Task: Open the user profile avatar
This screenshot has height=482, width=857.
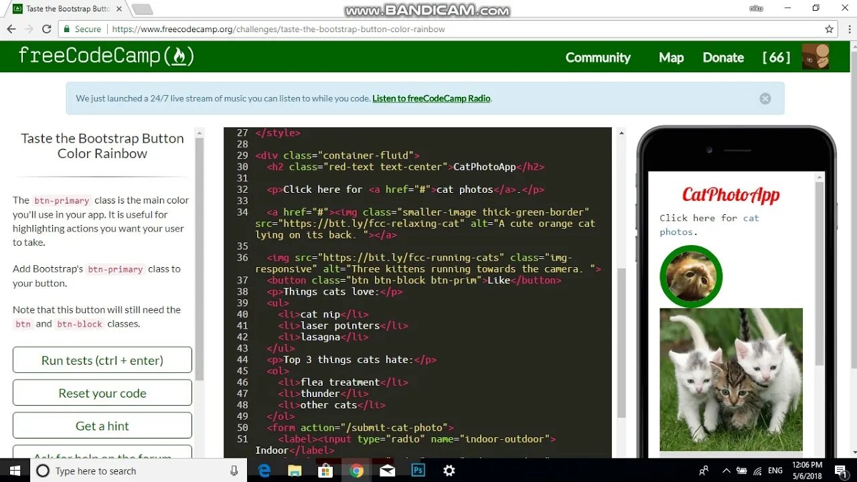Action: [x=815, y=57]
